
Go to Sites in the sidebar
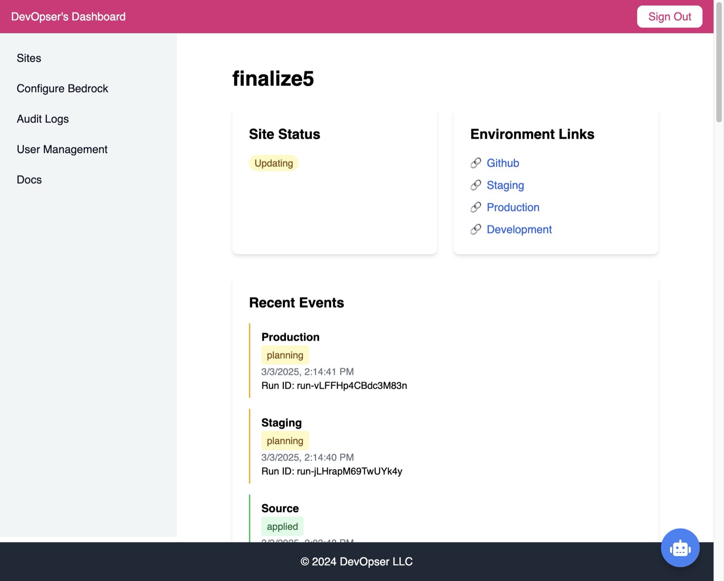pyautogui.click(x=29, y=58)
